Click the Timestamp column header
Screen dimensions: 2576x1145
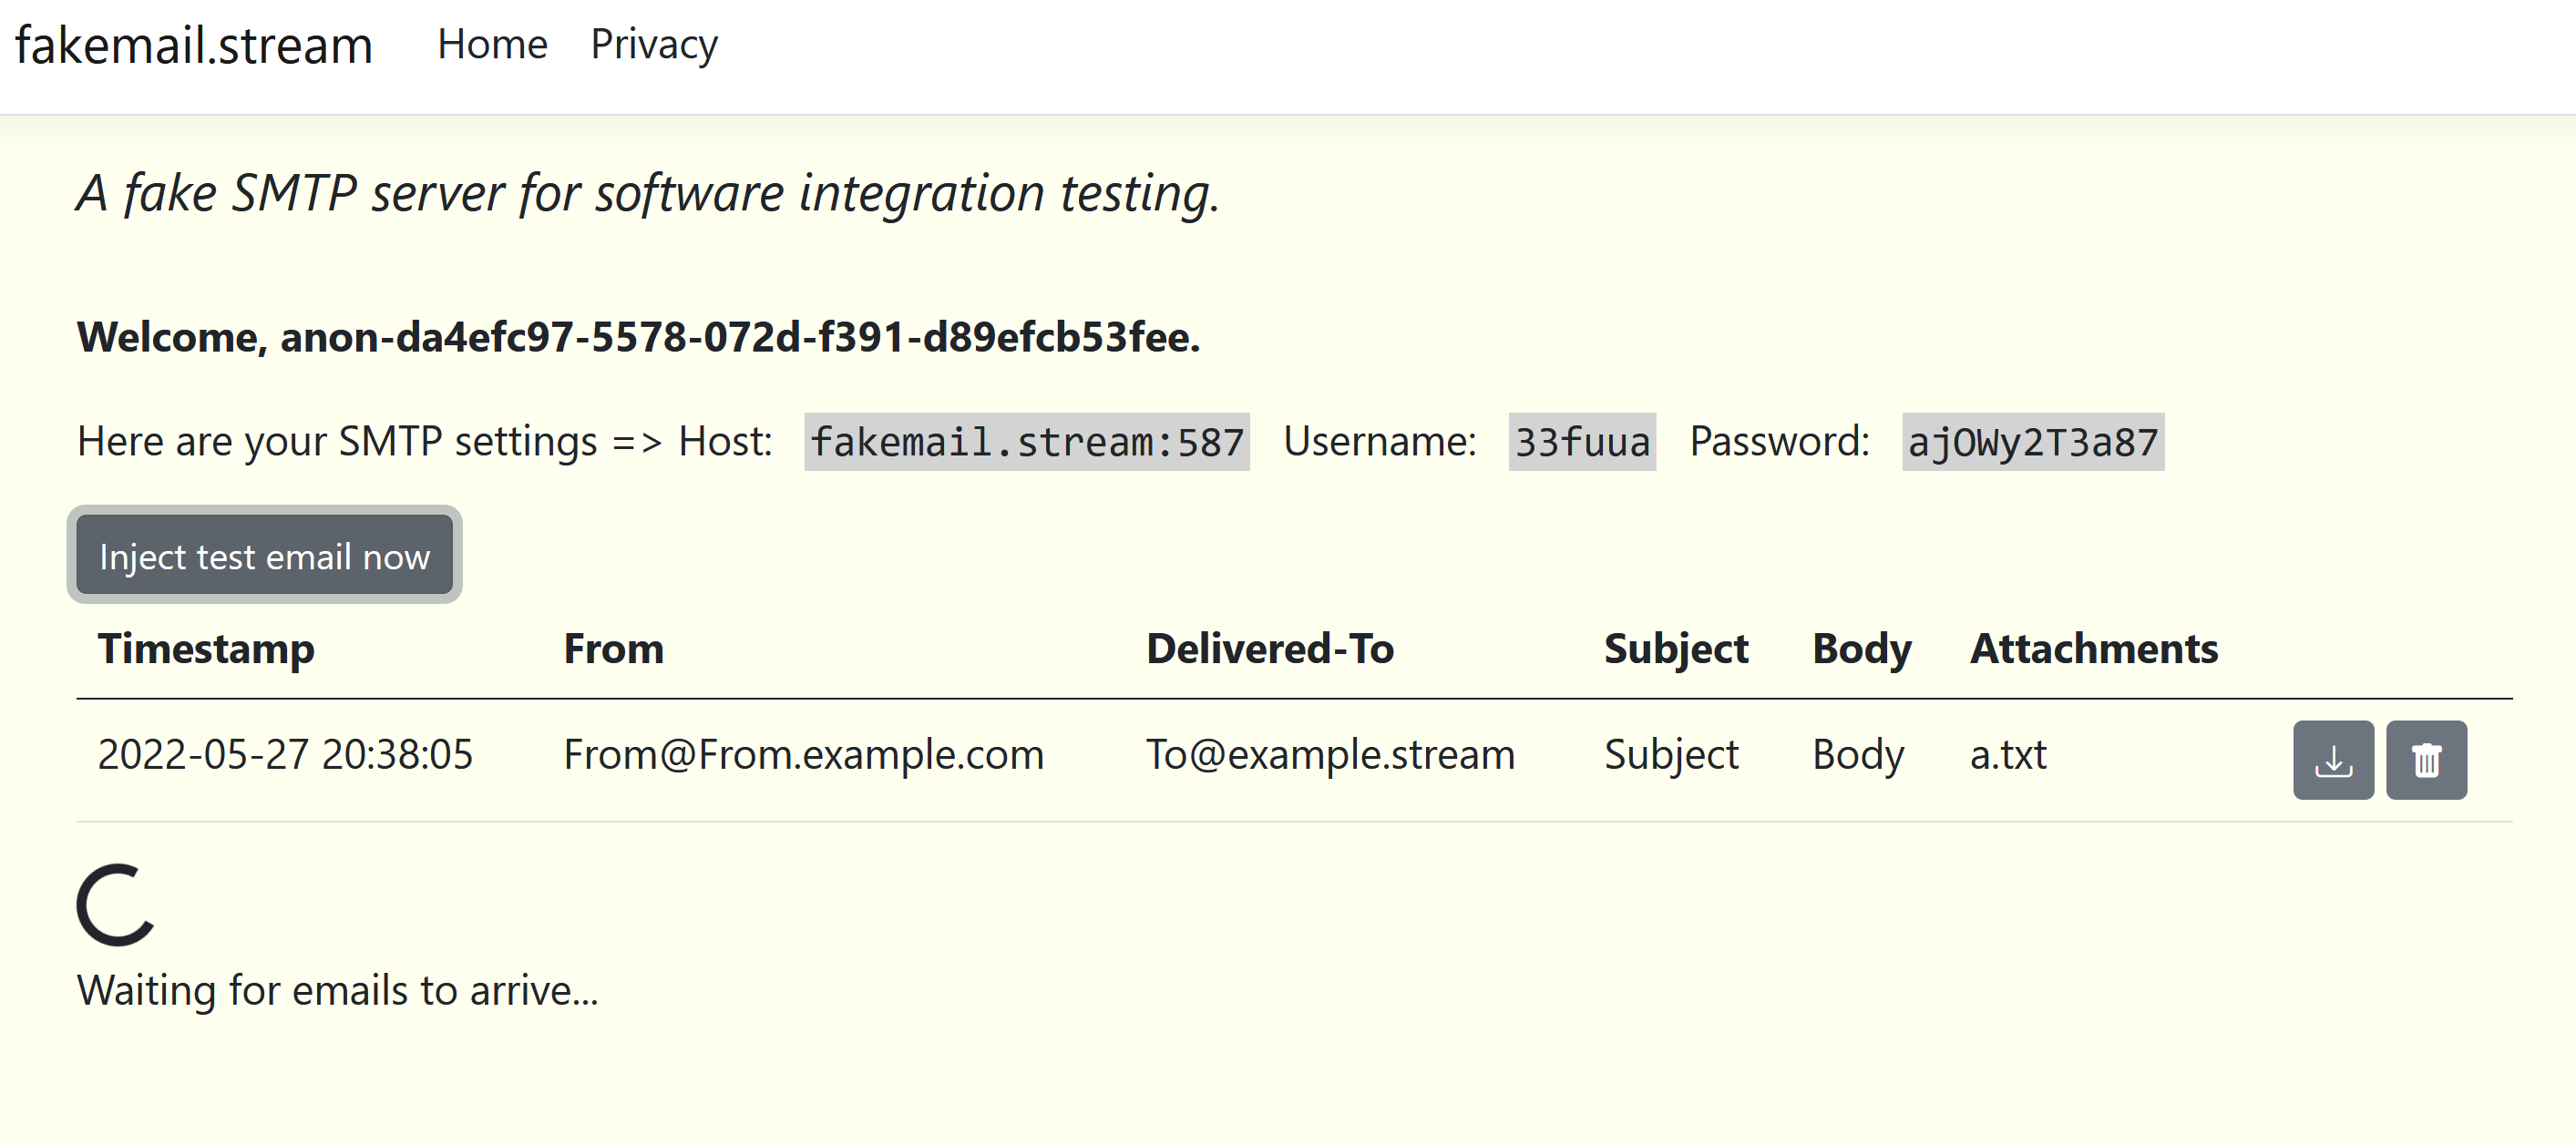tap(206, 649)
